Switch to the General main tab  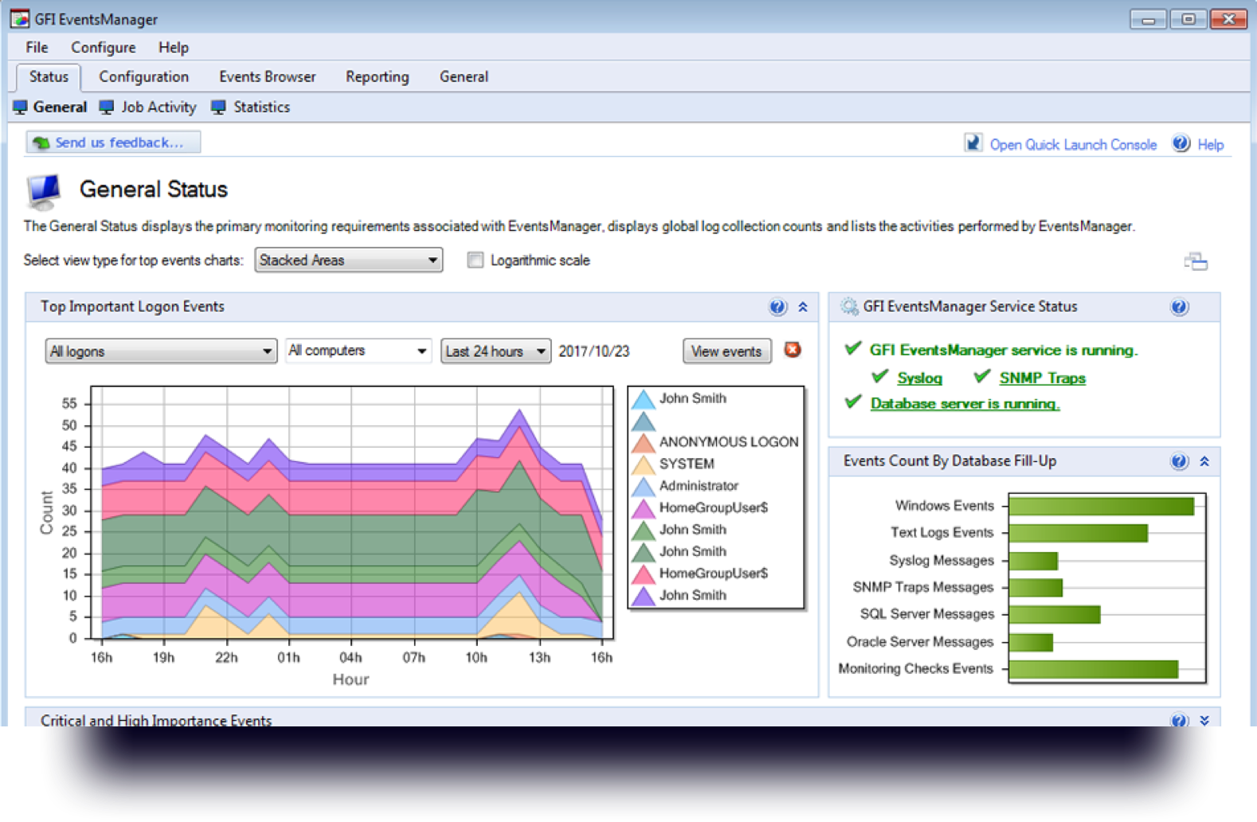464,77
